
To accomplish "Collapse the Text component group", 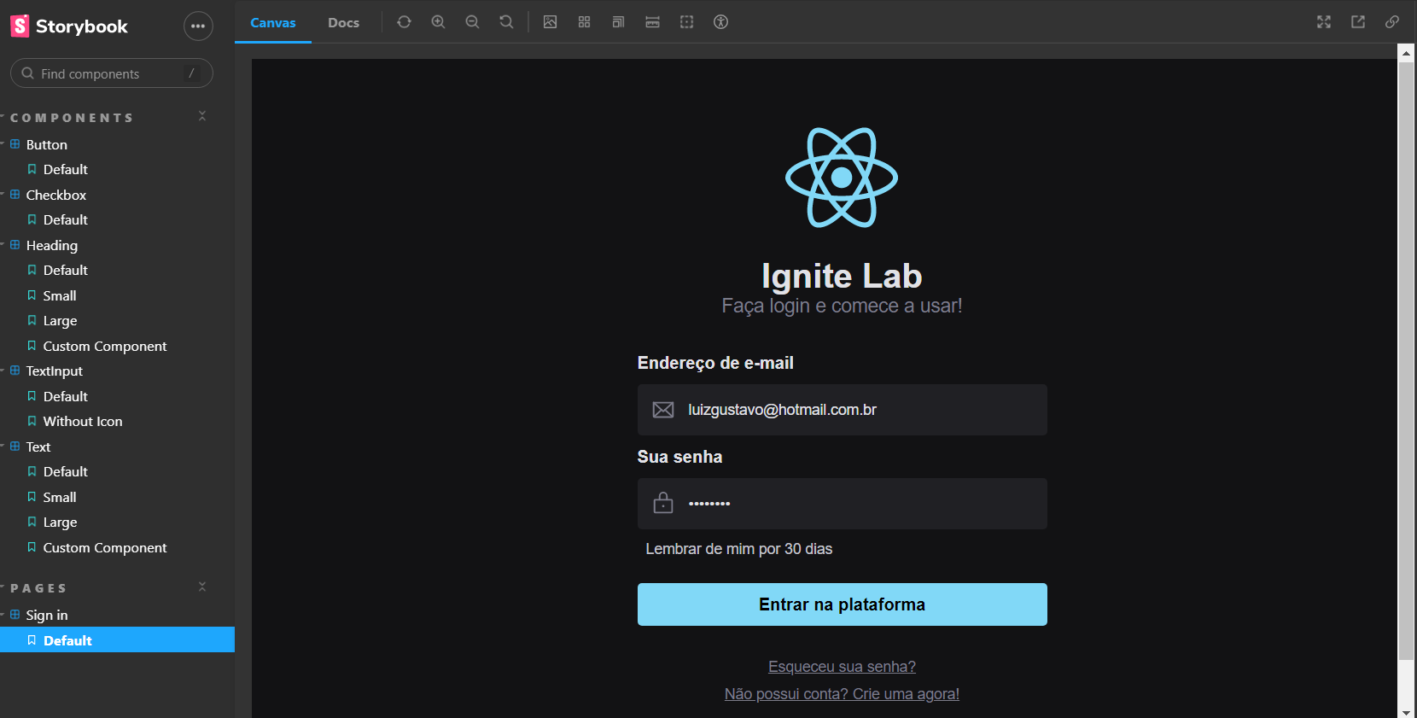I will (x=38, y=447).
